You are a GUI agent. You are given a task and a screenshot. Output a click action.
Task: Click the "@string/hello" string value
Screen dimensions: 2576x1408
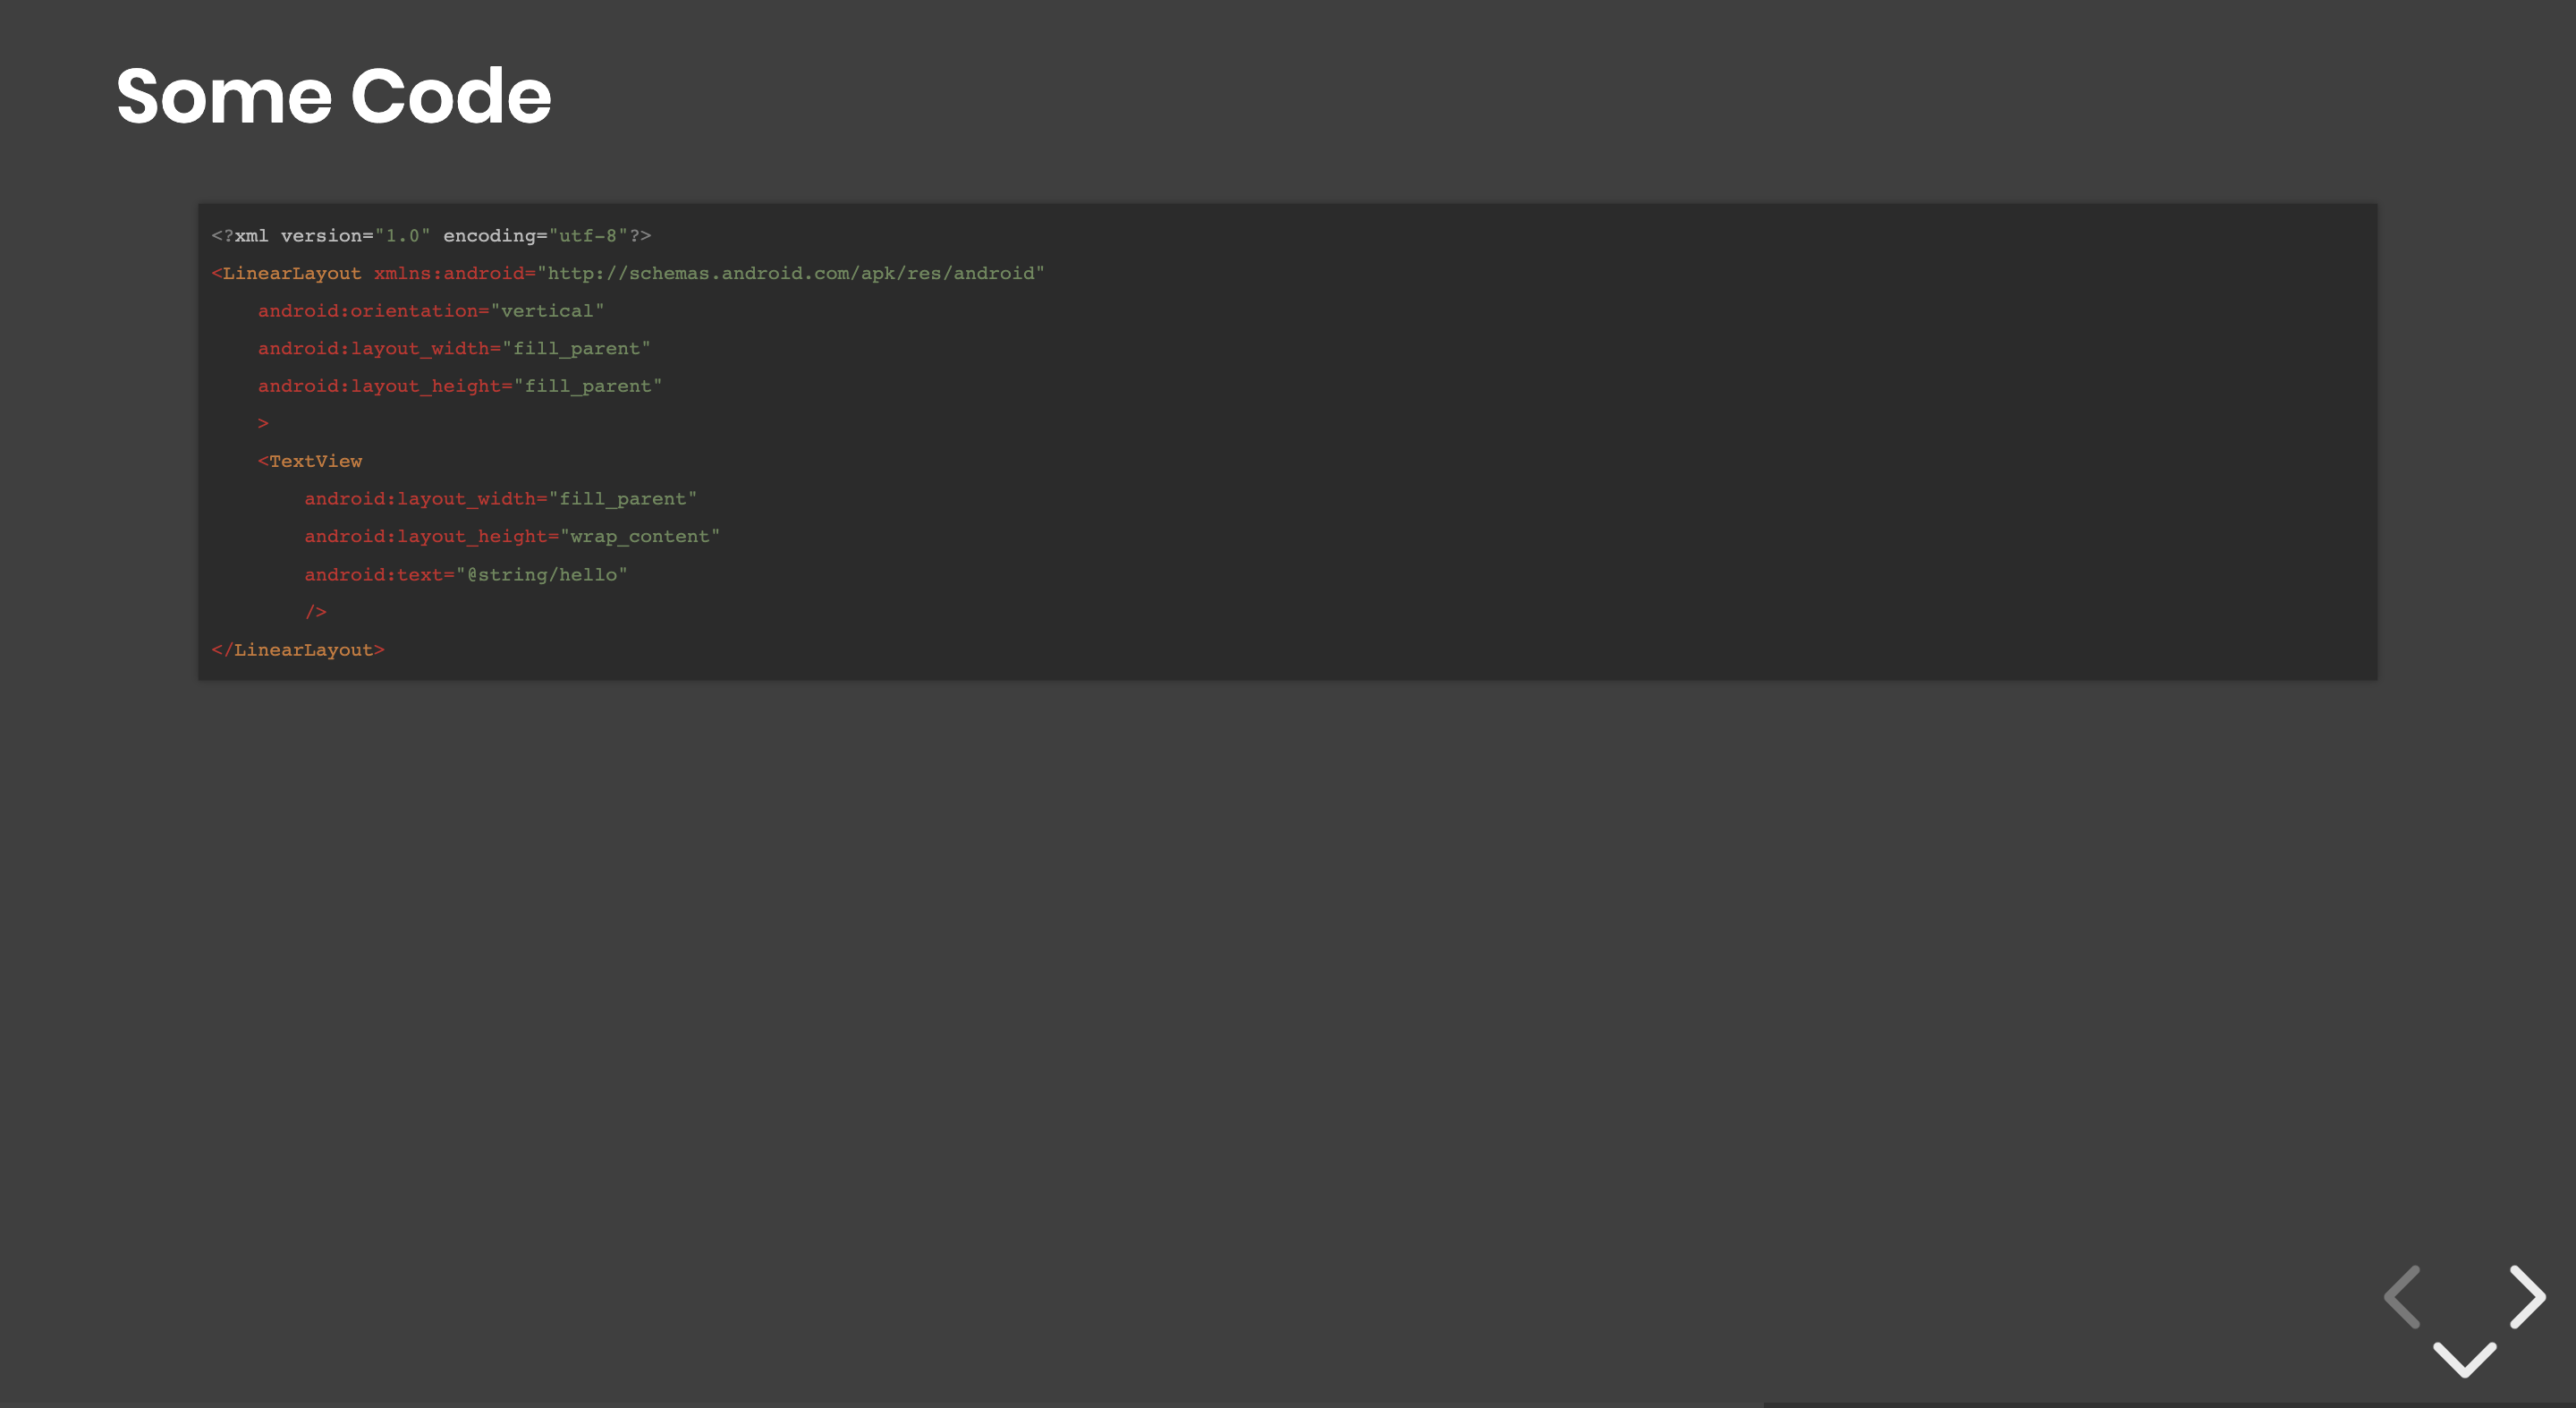542,575
